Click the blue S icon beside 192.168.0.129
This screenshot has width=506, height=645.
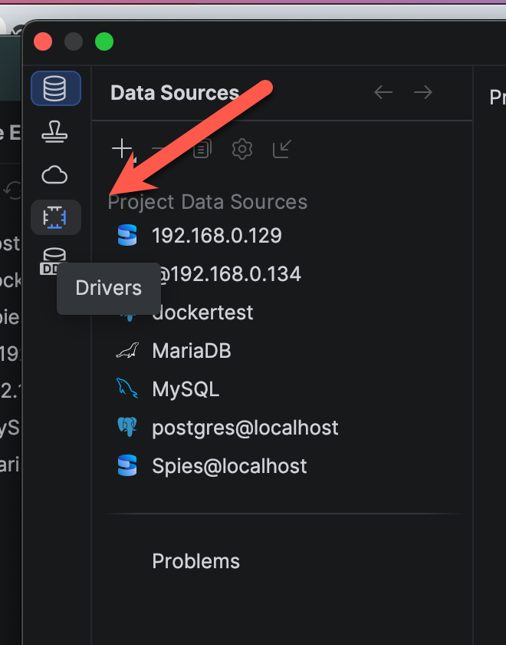click(x=127, y=235)
